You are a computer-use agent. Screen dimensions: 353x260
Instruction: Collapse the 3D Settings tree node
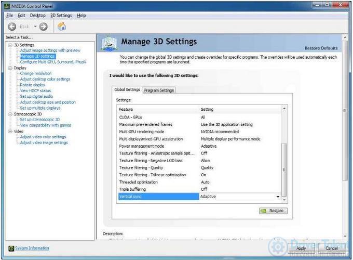click(x=10, y=45)
